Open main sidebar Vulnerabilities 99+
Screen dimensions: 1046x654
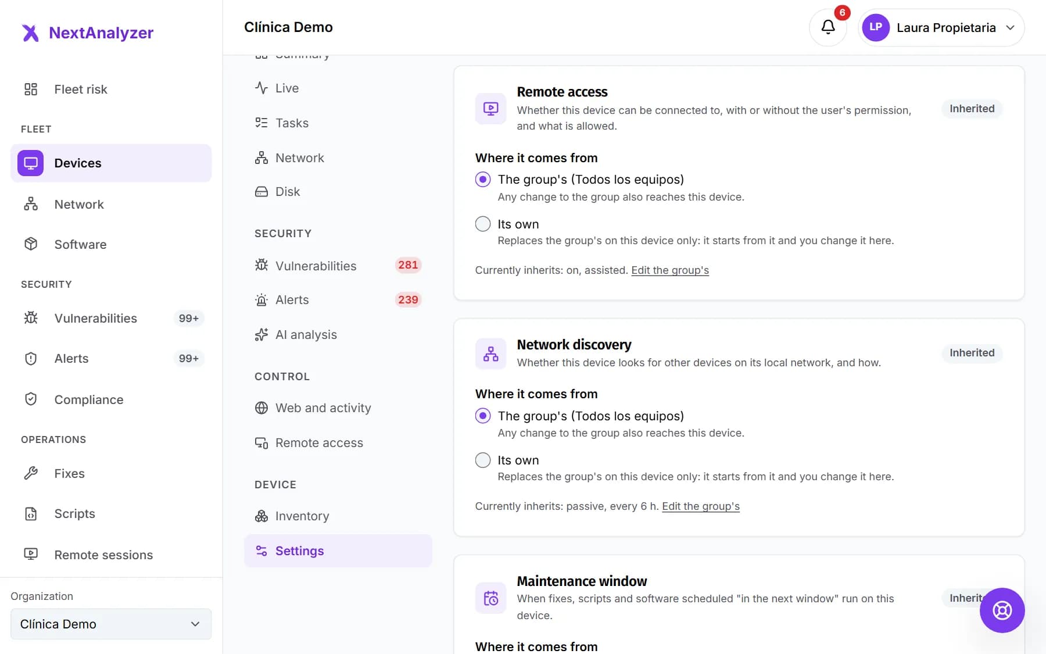[111, 318]
